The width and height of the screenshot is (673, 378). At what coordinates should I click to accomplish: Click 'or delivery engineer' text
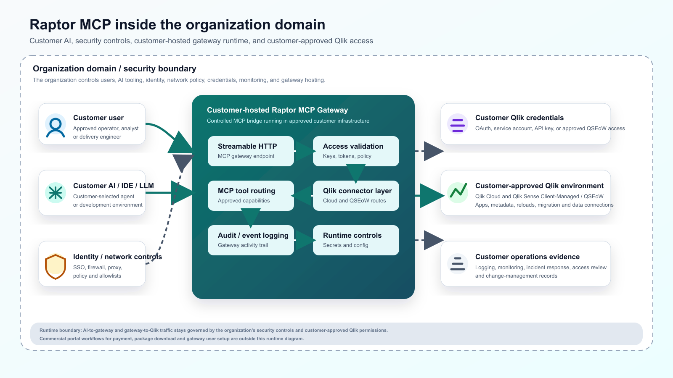pos(97,137)
